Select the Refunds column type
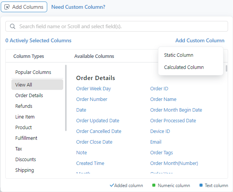Viewport: 233px width, 192px height. [x=24, y=106]
